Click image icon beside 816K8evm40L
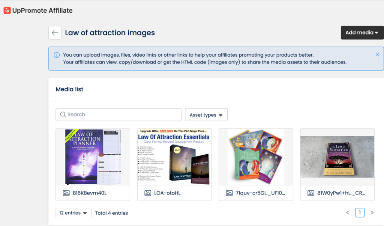This screenshot has height=226, width=384. click(66, 193)
